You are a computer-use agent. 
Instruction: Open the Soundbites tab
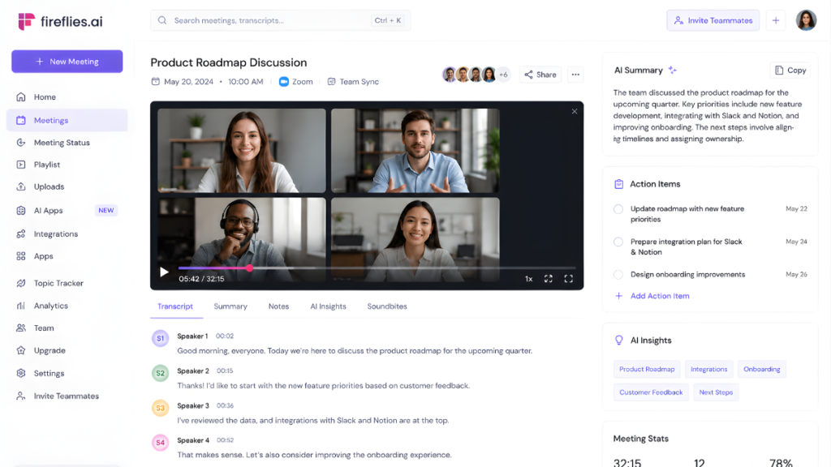387,306
